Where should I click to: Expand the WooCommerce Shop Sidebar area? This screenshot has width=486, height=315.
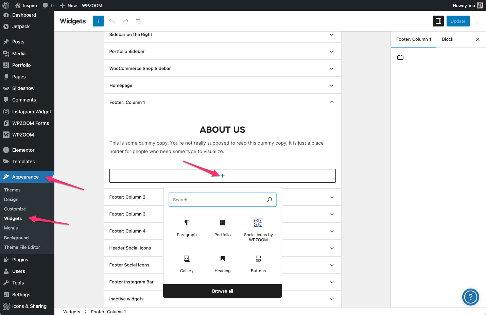[x=332, y=68]
